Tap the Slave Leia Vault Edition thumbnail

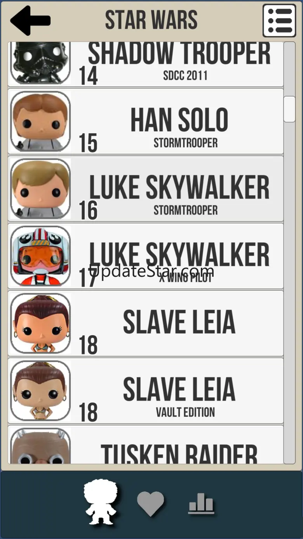[40, 390]
